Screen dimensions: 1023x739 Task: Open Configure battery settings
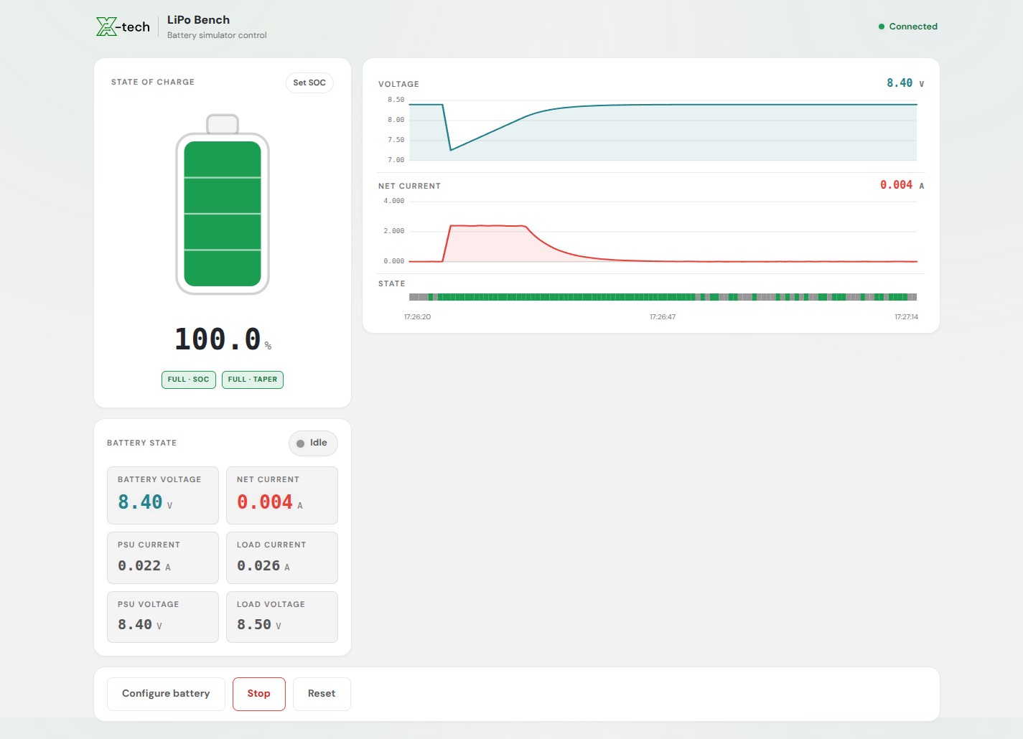click(166, 694)
